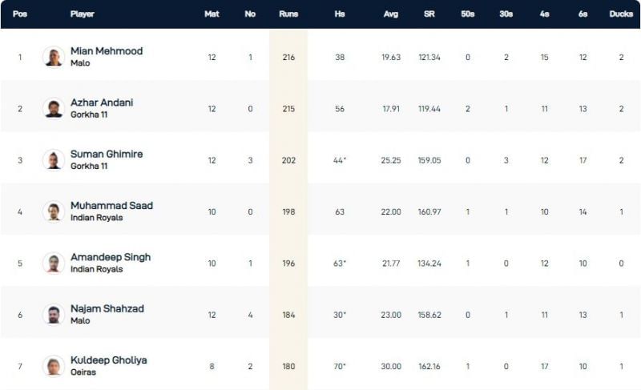
Task: Click Kuldeep Gholiya's player avatar
Action: pyautogui.click(x=54, y=366)
